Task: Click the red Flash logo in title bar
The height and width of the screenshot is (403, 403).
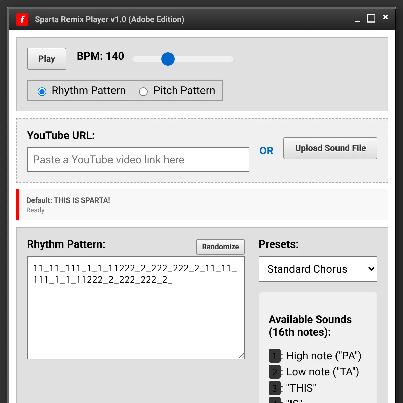Action: tap(22, 19)
